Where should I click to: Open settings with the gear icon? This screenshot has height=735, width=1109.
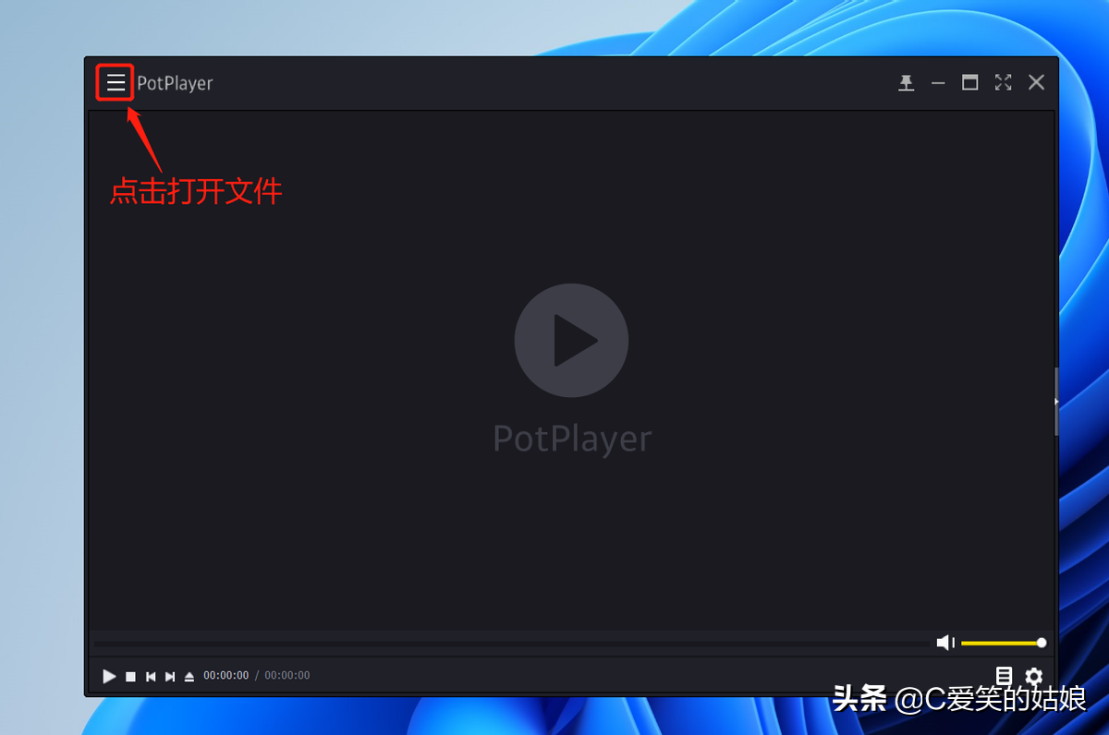pos(1034,677)
